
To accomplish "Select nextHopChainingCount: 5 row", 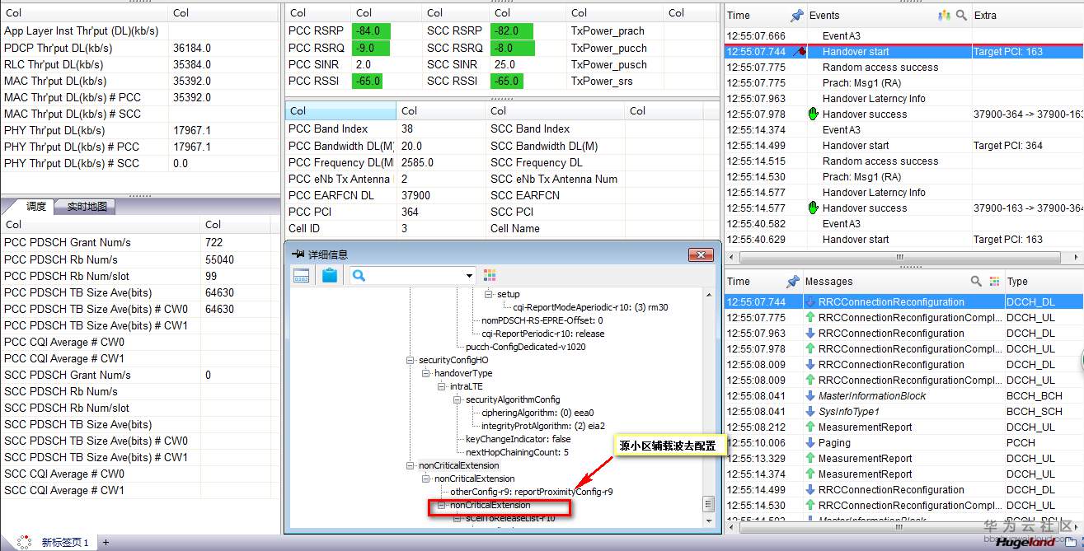I will [x=517, y=452].
